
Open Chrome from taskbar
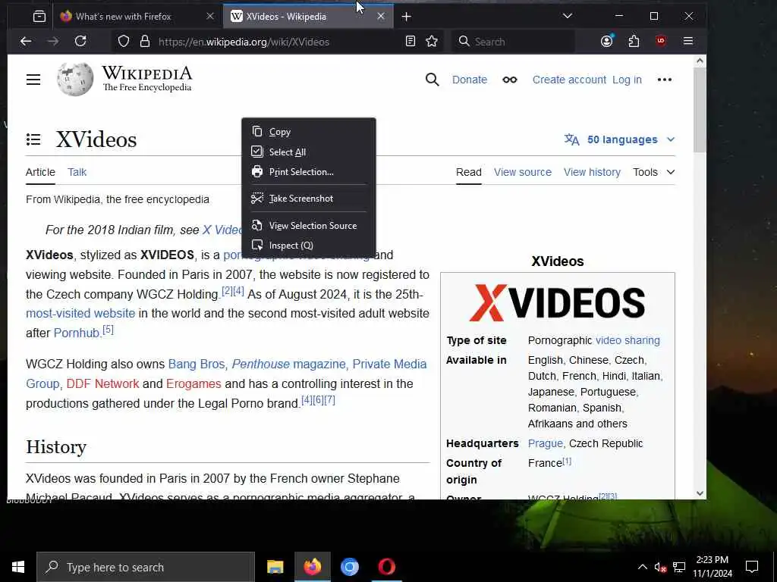click(x=349, y=567)
